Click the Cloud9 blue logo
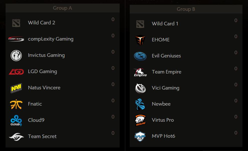 click(16, 121)
